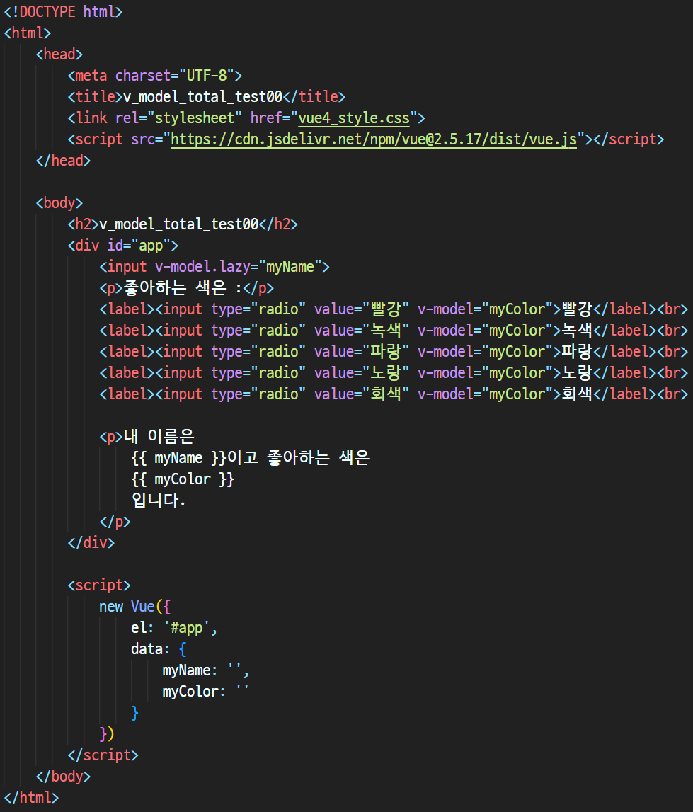The image size is (693, 812).
Task: Click the opening <script> tag in body
Action: 99,585
